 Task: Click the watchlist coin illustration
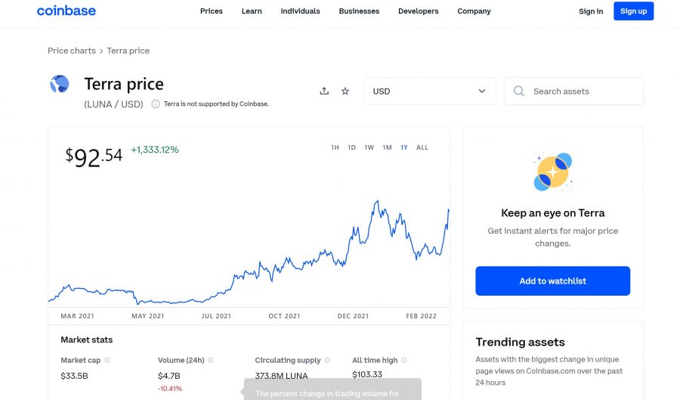click(552, 172)
